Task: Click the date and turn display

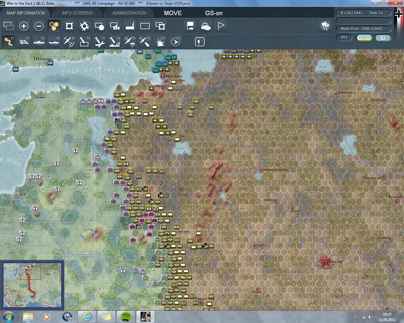Action: 364,13
